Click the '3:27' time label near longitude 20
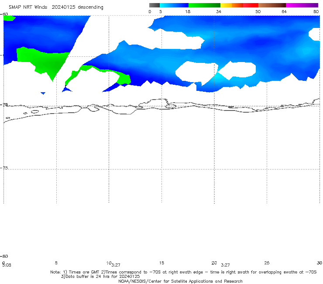323x284 pixels. point(225,265)
